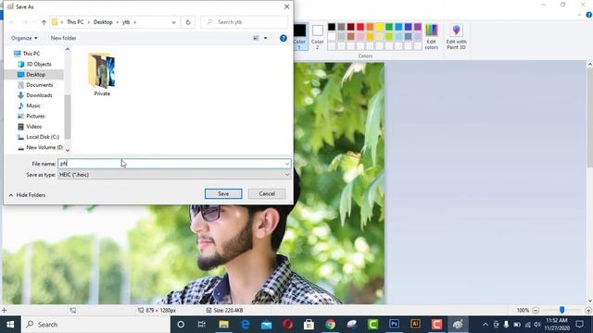Click the Search ytb field
The width and height of the screenshot is (593, 333).
coord(245,22)
